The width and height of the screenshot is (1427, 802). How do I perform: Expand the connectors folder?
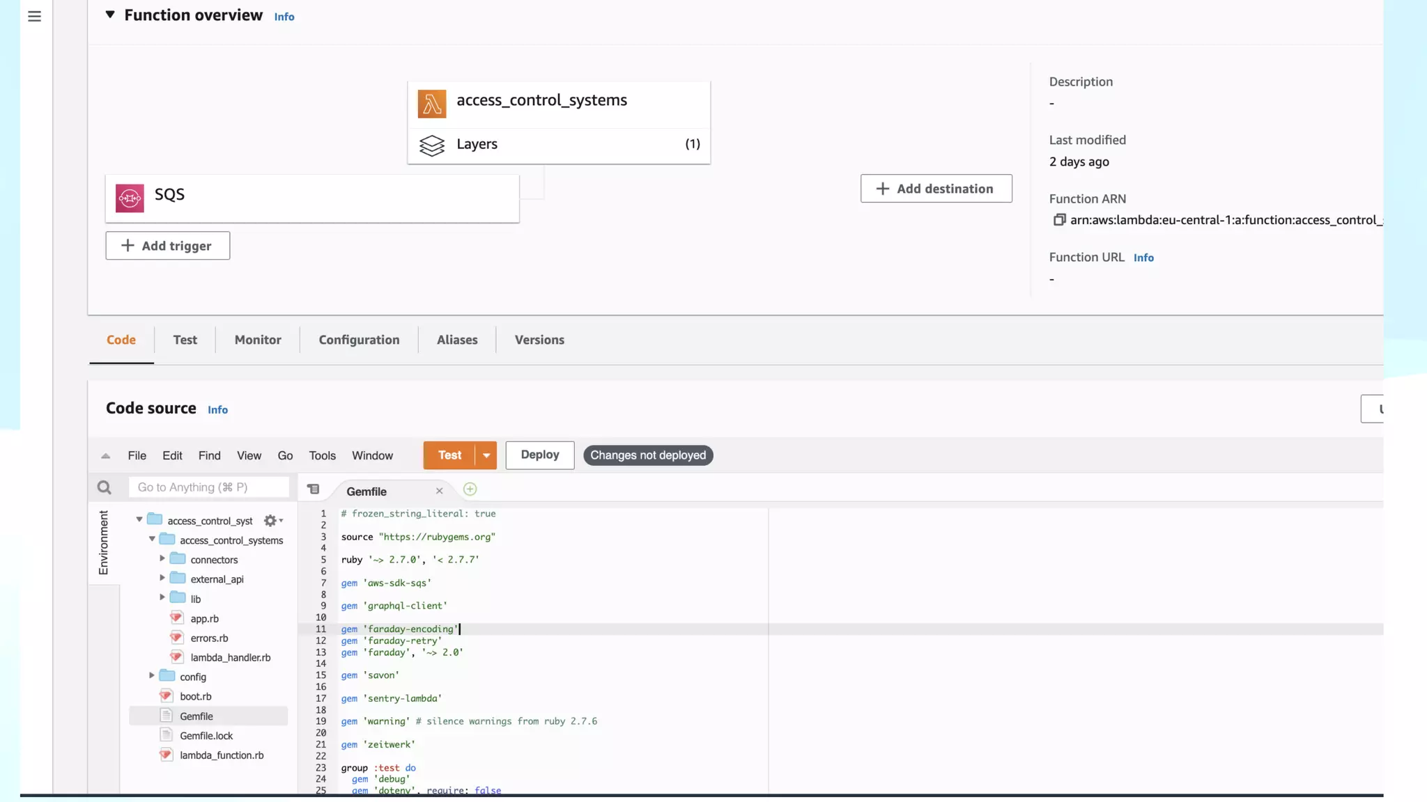coord(162,558)
